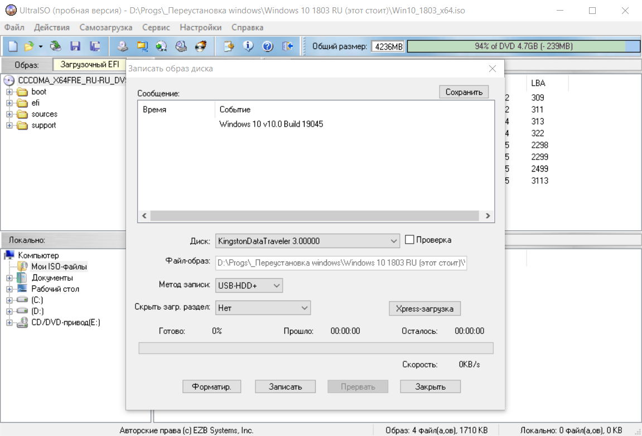Close the Записать образ диска dialog
642x436 pixels.
pyautogui.click(x=493, y=69)
